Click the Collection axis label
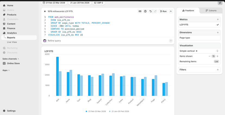 tap(109, 102)
